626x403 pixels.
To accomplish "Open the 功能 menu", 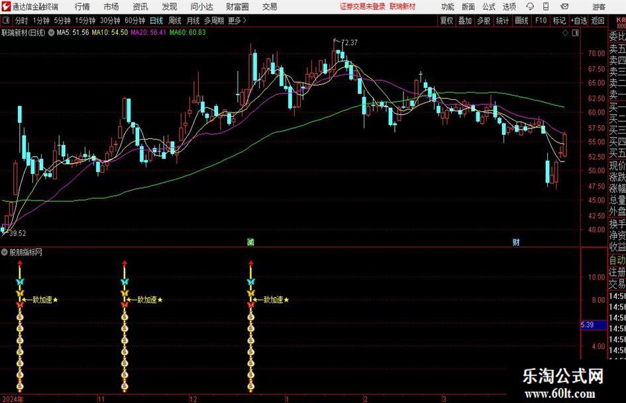I will tap(448, 7).
